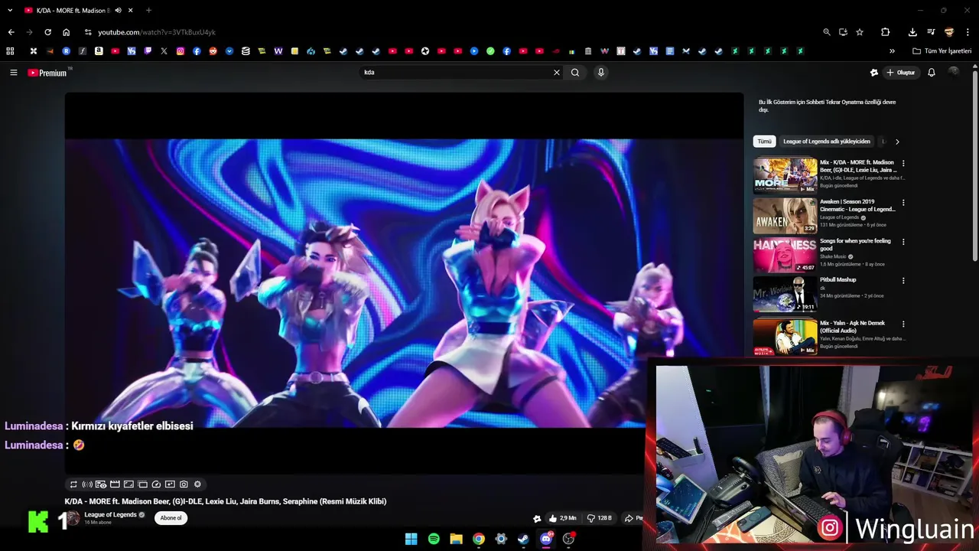Open the Instagram bookmark
Image resolution: width=979 pixels, height=551 pixels.
click(x=181, y=51)
